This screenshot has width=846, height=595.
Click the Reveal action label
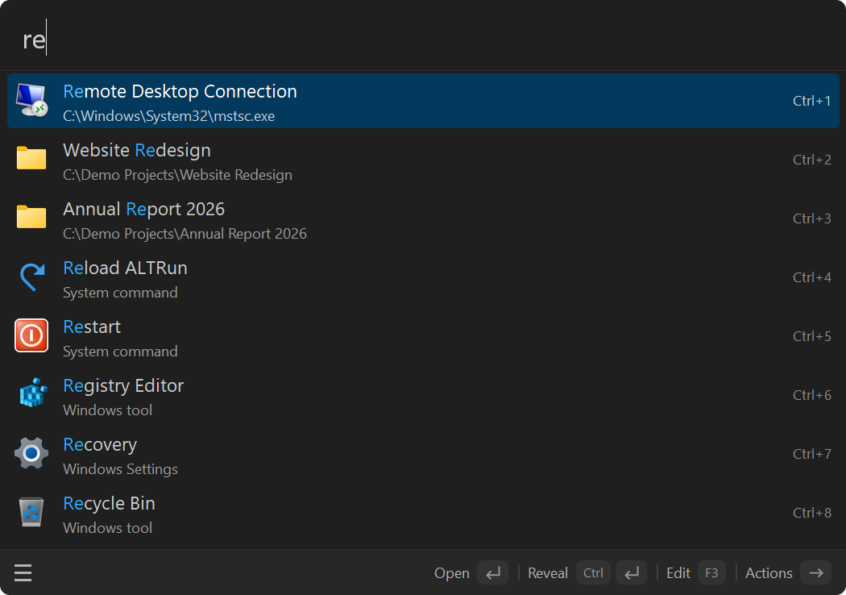coord(548,573)
